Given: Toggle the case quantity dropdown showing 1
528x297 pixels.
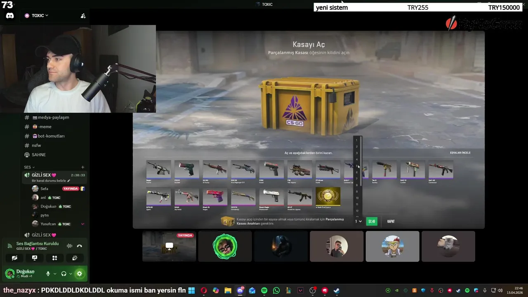Looking at the screenshot, I should click(x=358, y=222).
